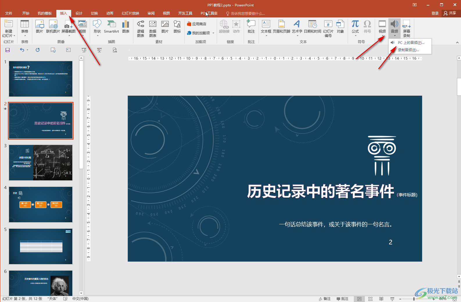Click the Logic Diagram (逻辑图表) icon

point(141,29)
